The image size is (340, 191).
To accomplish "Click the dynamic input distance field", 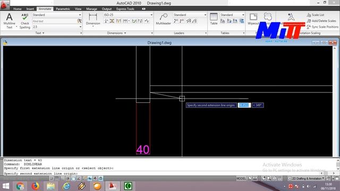I will (244, 105).
